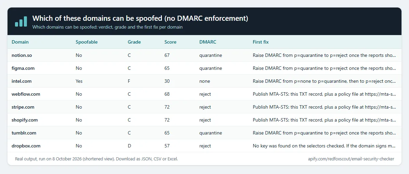Select the dropbox.com domain cell
This screenshot has width=409, height=174.
coord(26,146)
